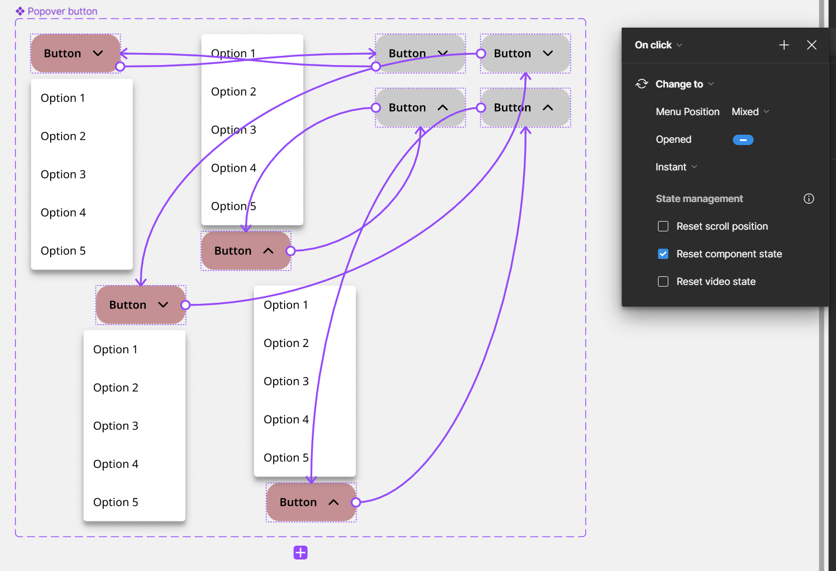Open the Menu Position Mixed dropdown
The height and width of the screenshot is (571, 836).
[750, 112]
